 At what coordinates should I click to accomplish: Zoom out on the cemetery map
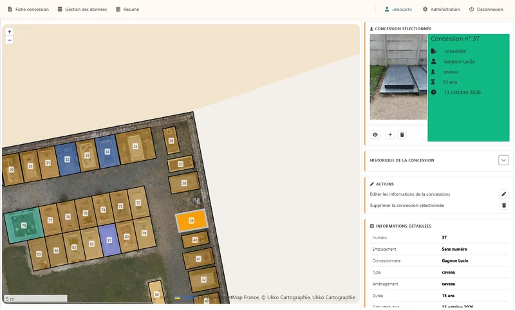tap(9, 40)
